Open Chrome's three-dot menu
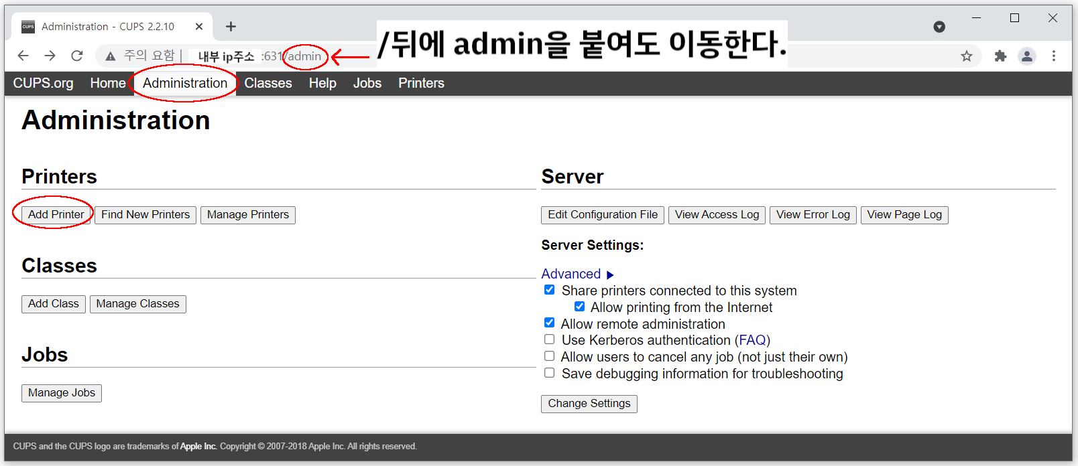 1054,56
